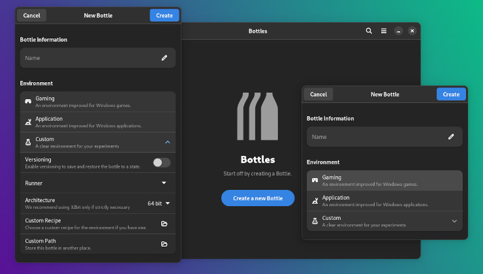Select Gaming environment in right dialog
The height and width of the screenshot is (274, 483).
[x=384, y=181]
